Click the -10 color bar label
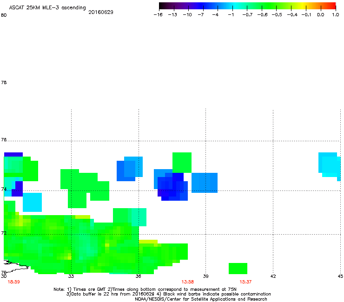This screenshot has height=302, width=344. point(187,15)
